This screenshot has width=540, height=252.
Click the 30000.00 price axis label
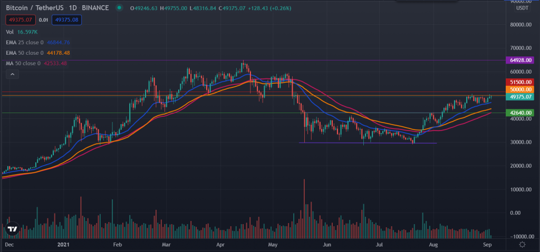click(x=520, y=143)
